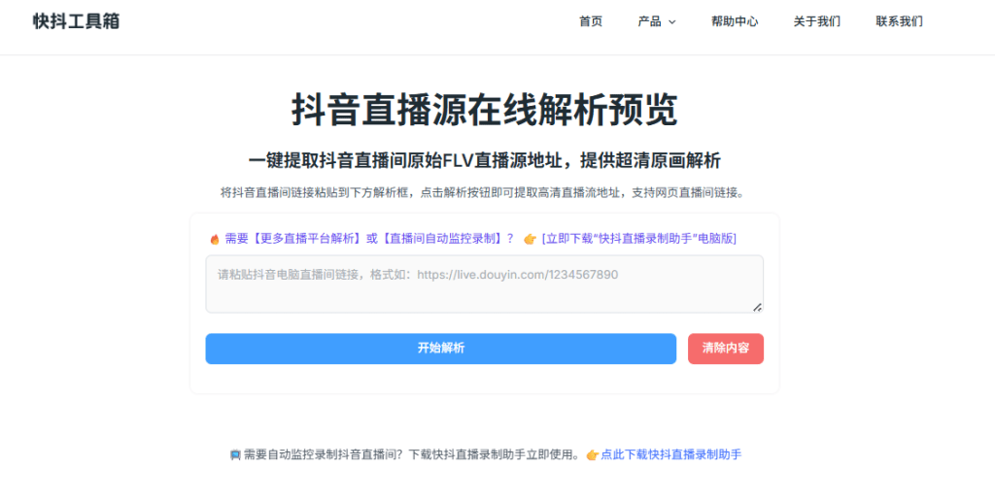Screen dimensions: 995x501
Task: Click the TV icon before 需要自动监控
Action: click(x=235, y=454)
